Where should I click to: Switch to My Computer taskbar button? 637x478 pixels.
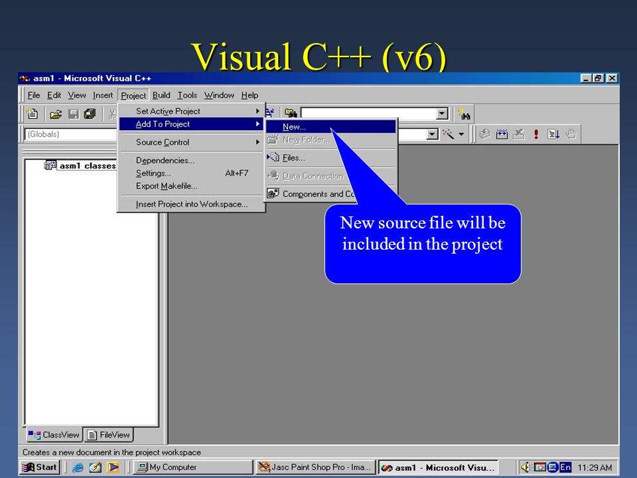pyautogui.click(x=192, y=467)
